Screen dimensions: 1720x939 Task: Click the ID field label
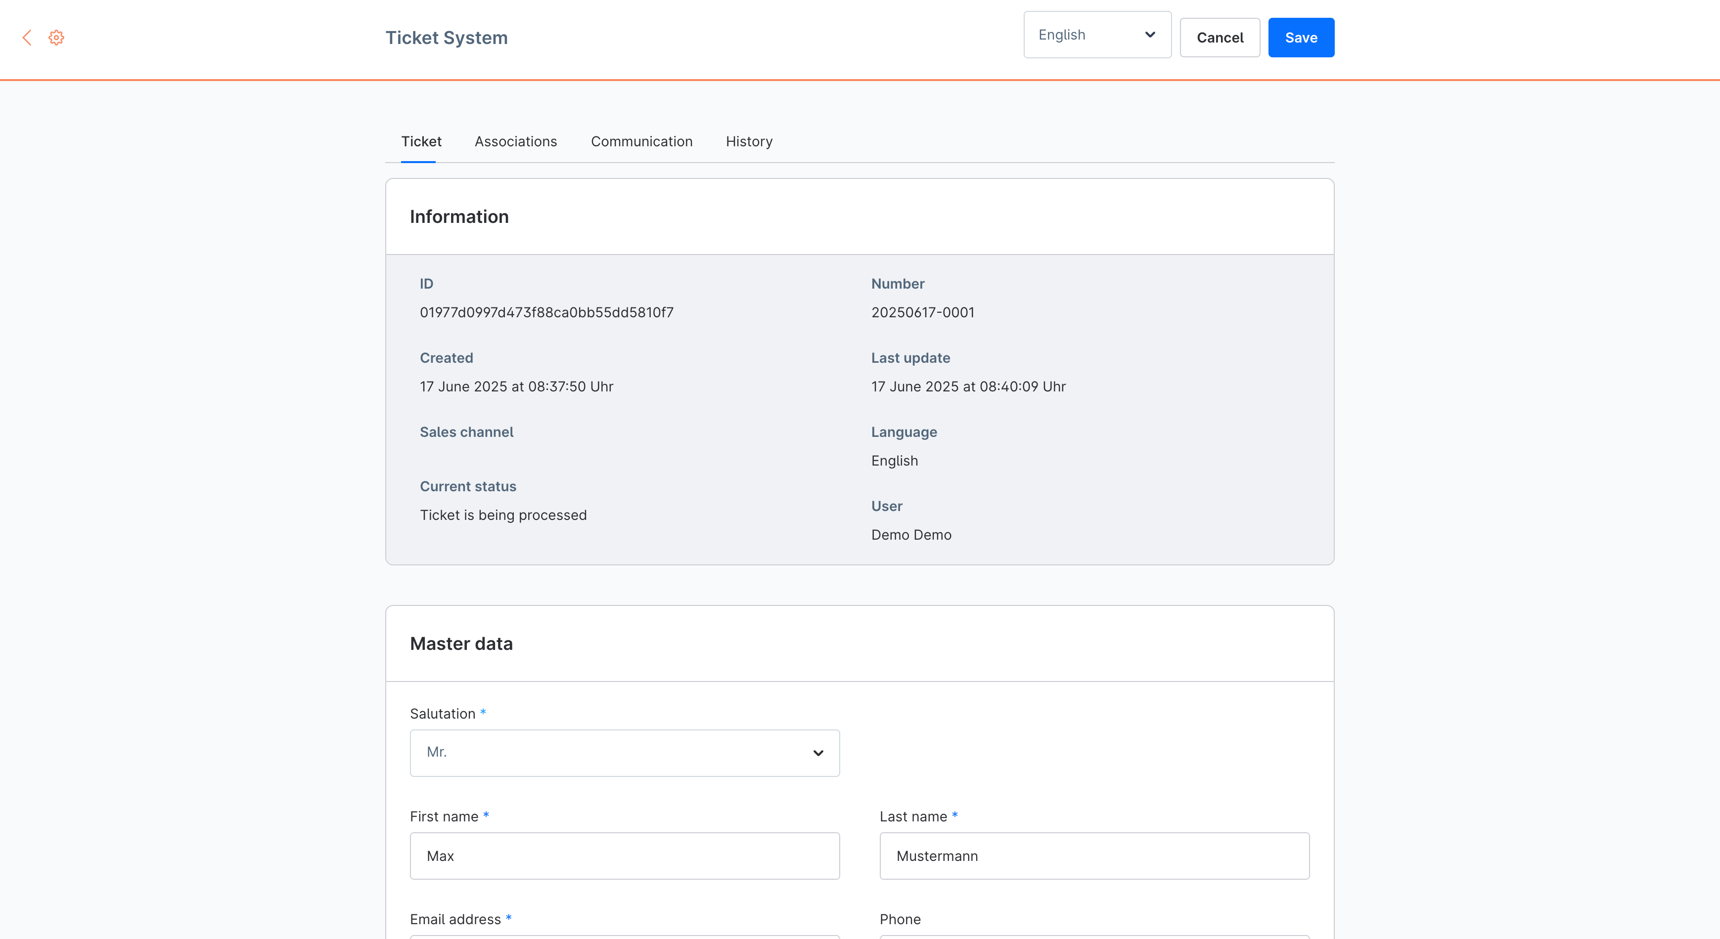click(426, 284)
